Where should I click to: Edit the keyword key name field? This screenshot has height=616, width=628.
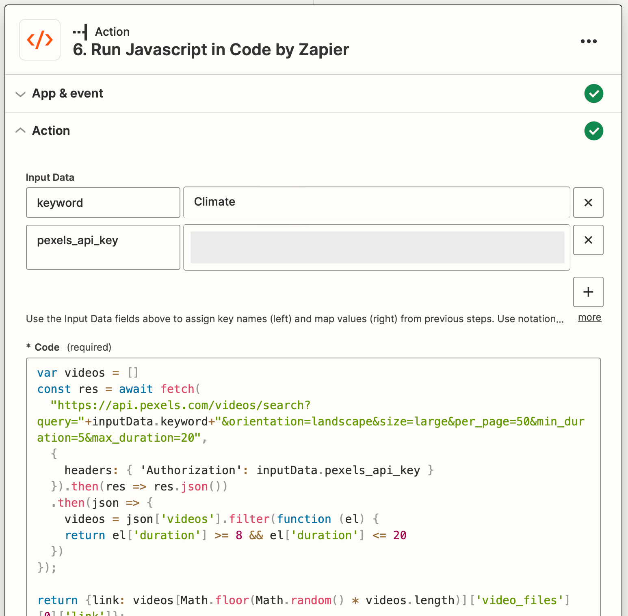pos(103,202)
